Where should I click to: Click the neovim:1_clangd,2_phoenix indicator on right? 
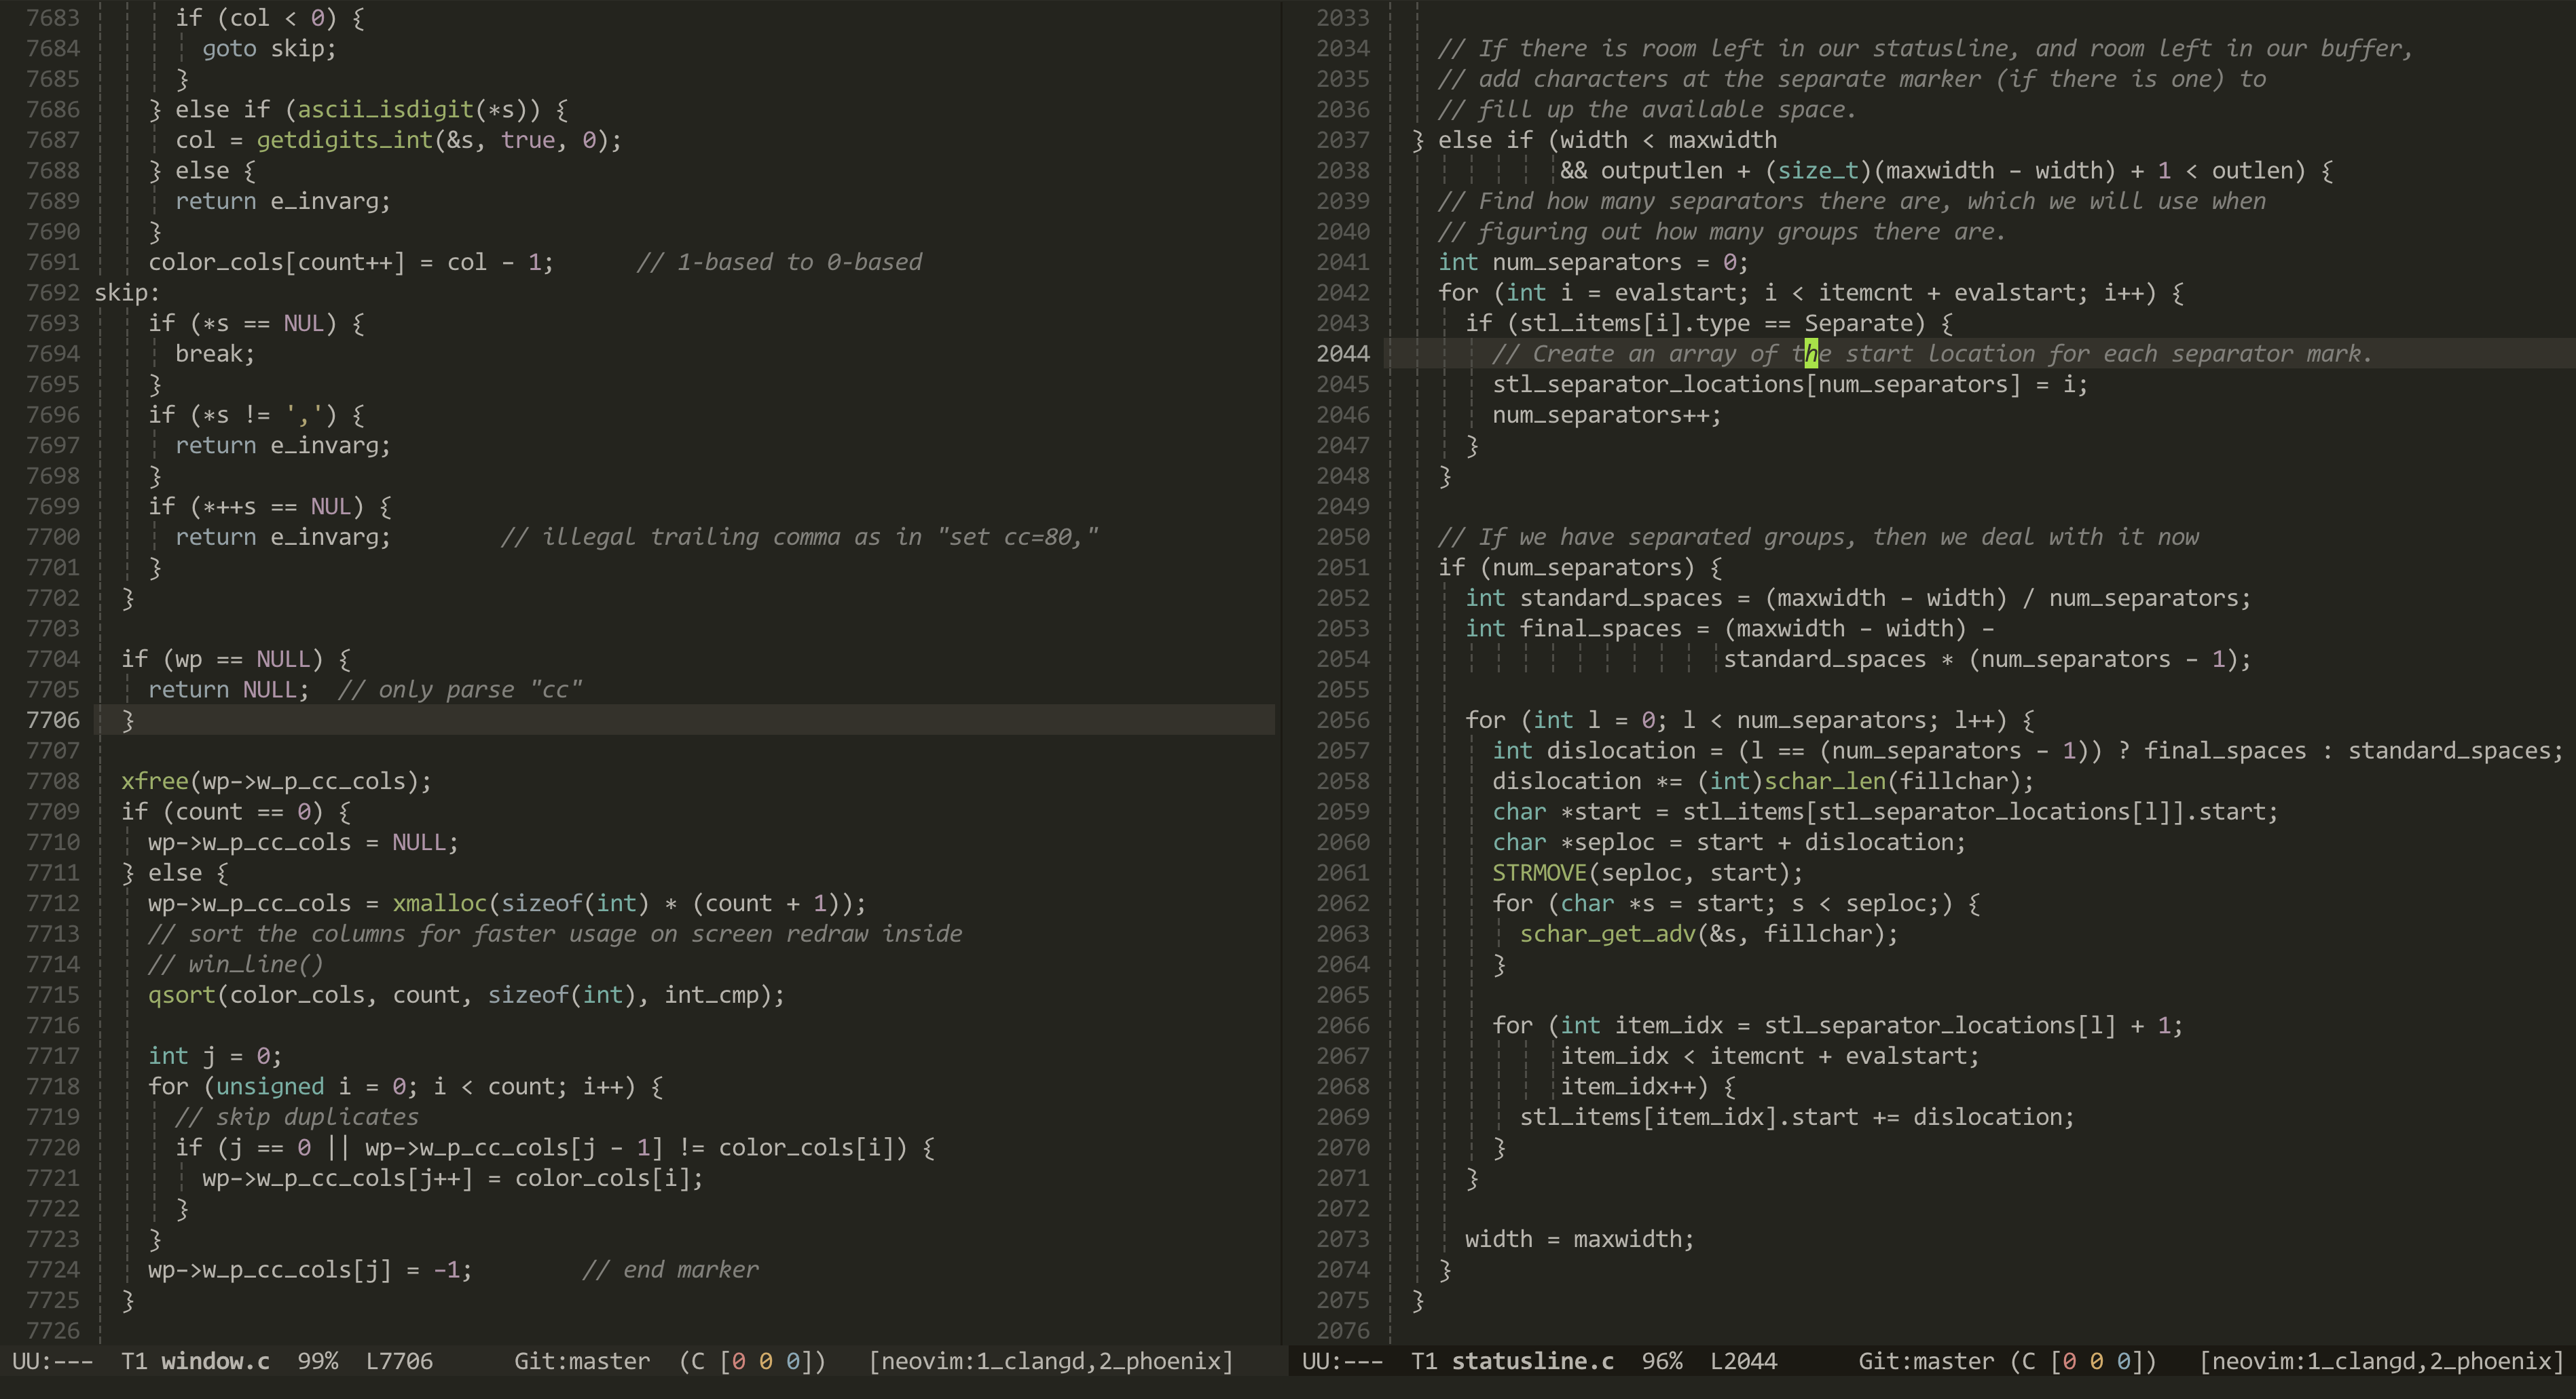coord(2380,1361)
